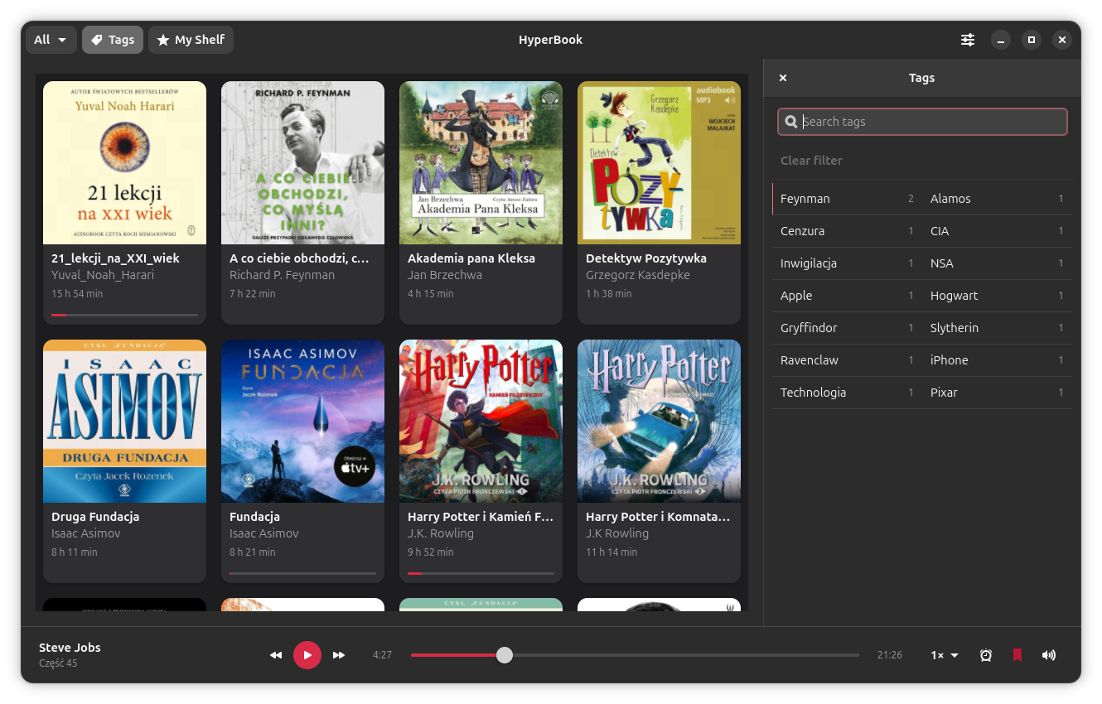The width and height of the screenshot is (1102, 704).
Task: Skip forward with the fast-forward button
Action: 339,655
